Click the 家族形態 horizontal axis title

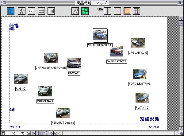[x=150, y=119]
